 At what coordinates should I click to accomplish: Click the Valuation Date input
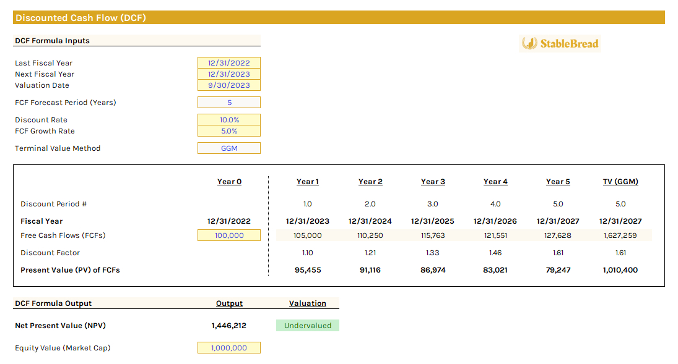228,85
